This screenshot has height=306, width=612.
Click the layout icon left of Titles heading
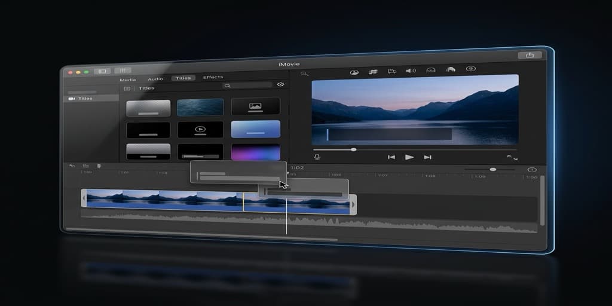[127, 88]
